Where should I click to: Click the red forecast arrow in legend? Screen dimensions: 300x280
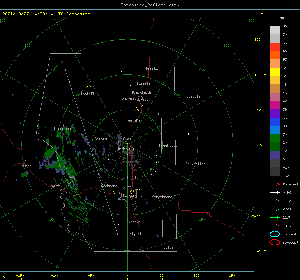pyautogui.click(x=275, y=184)
